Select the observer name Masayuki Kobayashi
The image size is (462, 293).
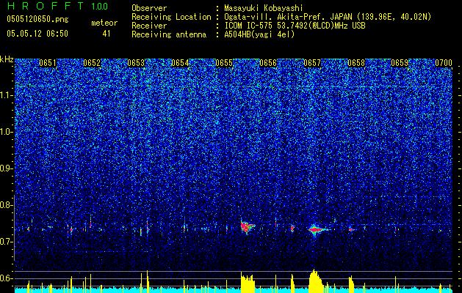click(264, 8)
